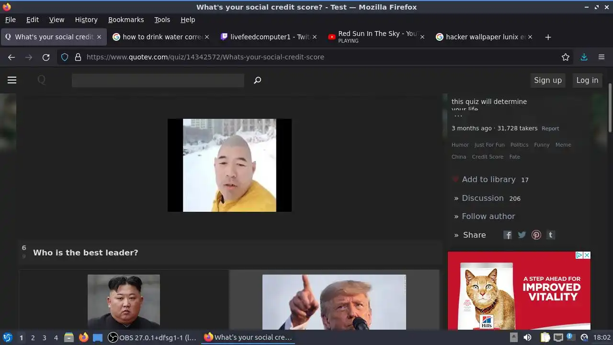Screen dimensions: 613x345
Task: Click the site padlock icon
Action: [x=78, y=57]
